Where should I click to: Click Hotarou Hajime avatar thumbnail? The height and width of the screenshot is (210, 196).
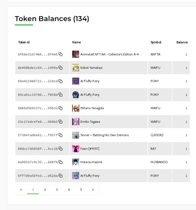pyautogui.click(x=76, y=162)
